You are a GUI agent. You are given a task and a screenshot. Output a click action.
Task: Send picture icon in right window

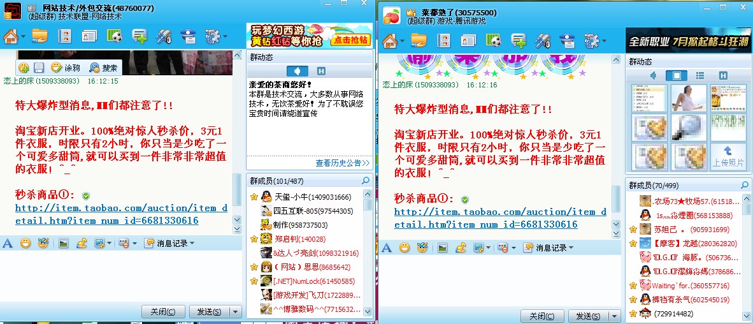click(442, 247)
